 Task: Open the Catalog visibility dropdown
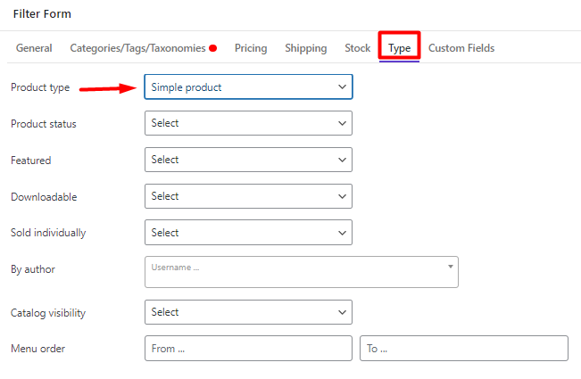248,312
